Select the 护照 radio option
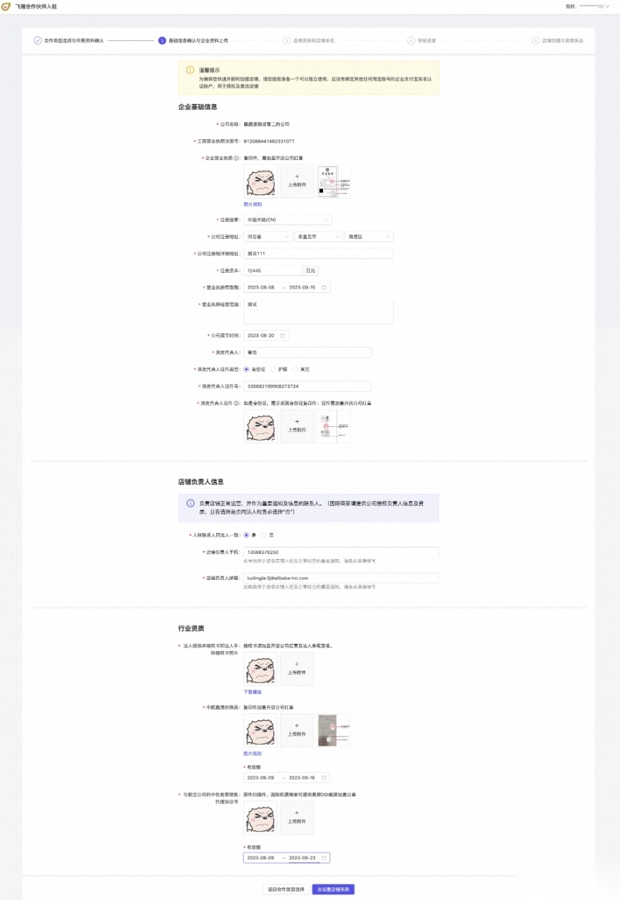620x900 pixels. [x=273, y=369]
